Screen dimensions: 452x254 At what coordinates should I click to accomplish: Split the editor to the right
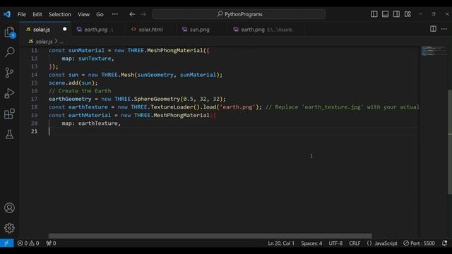pyautogui.click(x=433, y=29)
